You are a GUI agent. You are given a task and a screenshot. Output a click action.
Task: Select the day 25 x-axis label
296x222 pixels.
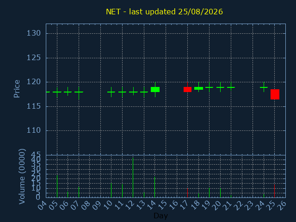(x=271, y=205)
